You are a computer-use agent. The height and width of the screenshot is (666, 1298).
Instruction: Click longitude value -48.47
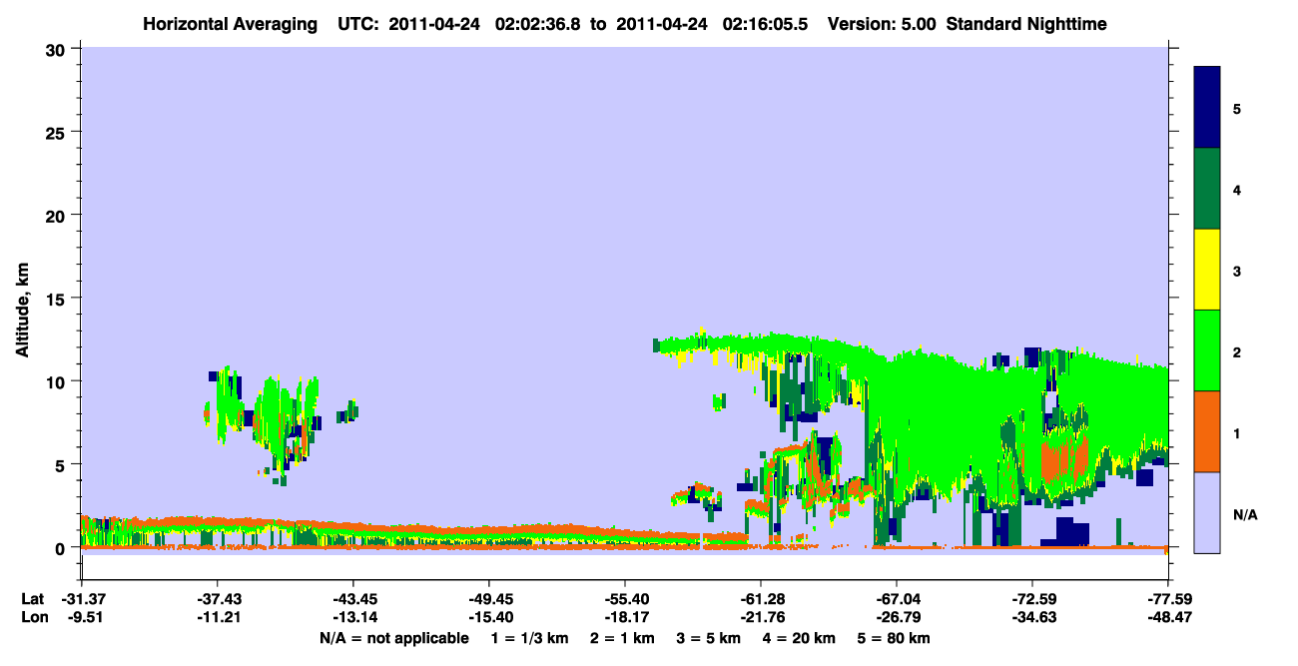pyautogui.click(x=1168, y=618)
